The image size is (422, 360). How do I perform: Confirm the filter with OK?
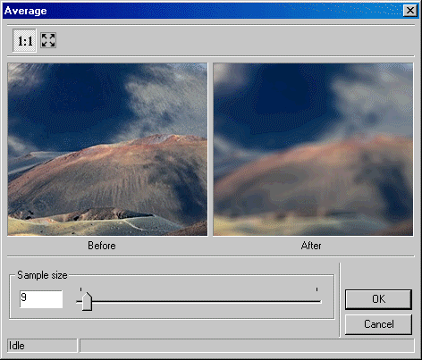(x=378, y=299)
